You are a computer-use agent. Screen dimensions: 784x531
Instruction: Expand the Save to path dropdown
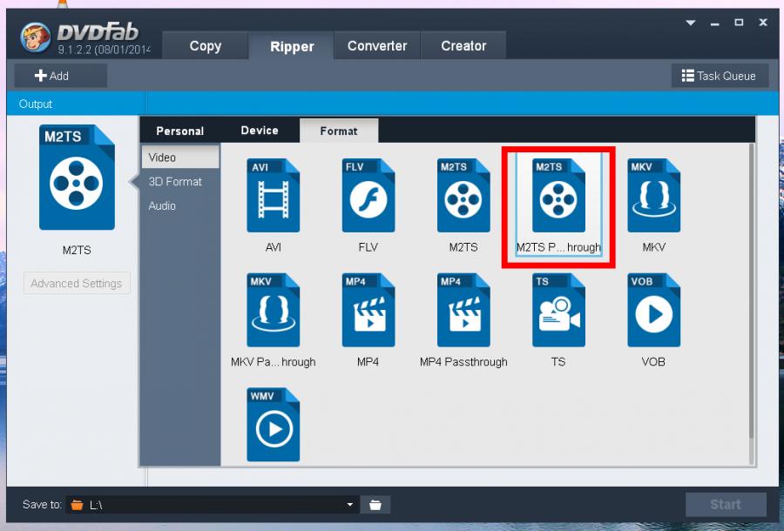[x=350, y=505]
